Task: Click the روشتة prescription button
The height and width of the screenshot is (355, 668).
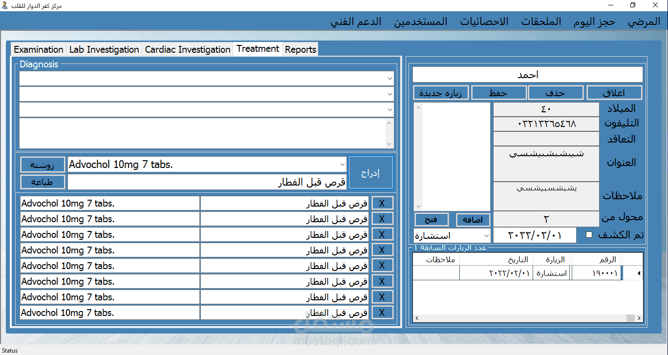Action: tap(43, 165)
